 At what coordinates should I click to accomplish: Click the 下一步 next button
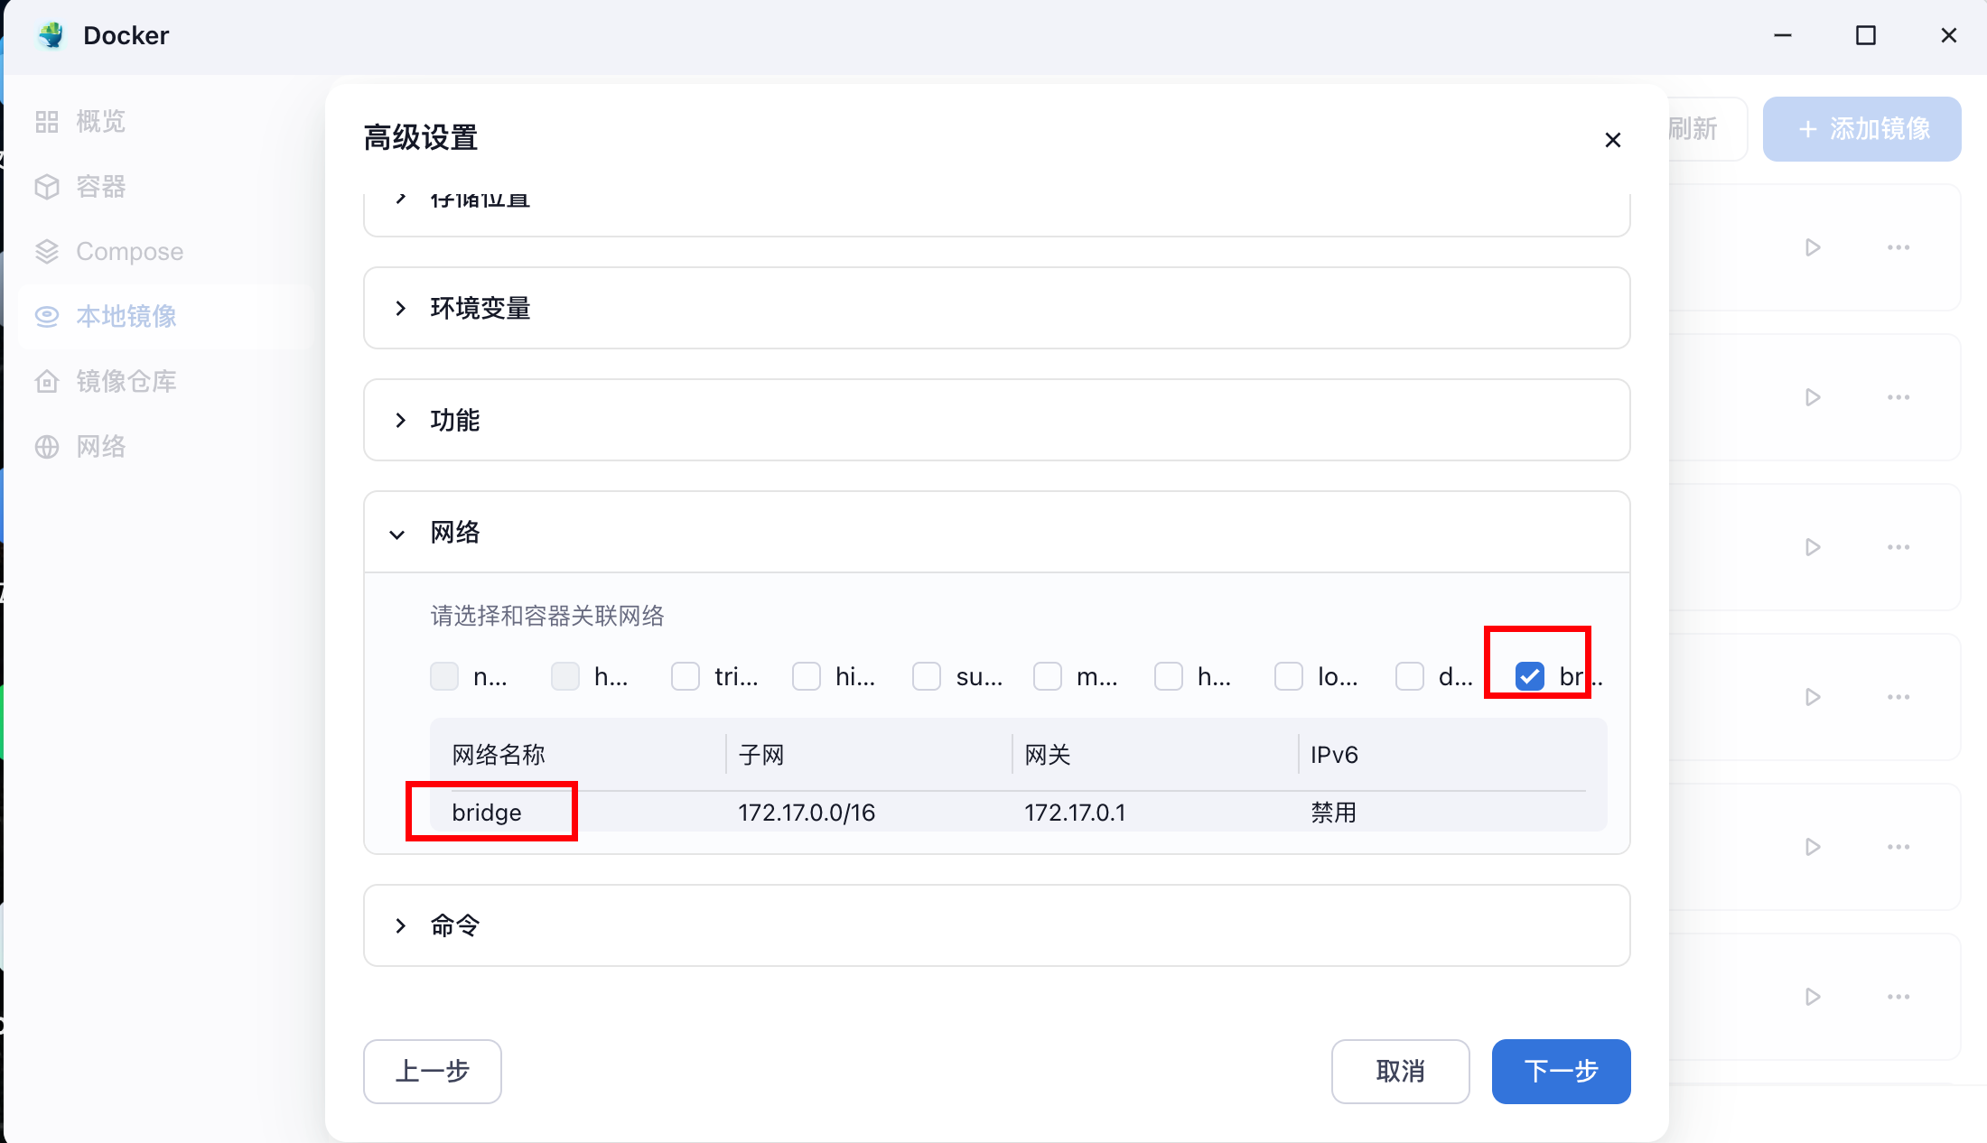click(x=1560, y=1071)
